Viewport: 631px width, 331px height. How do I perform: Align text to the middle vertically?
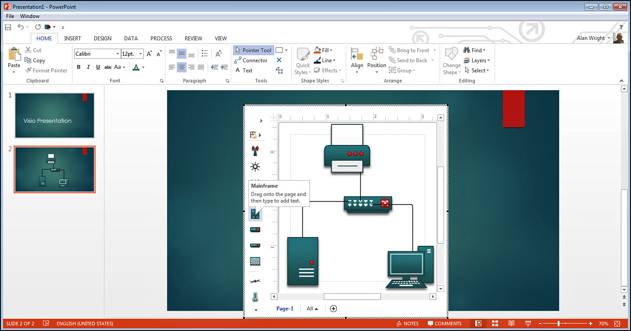pos(182,54)
